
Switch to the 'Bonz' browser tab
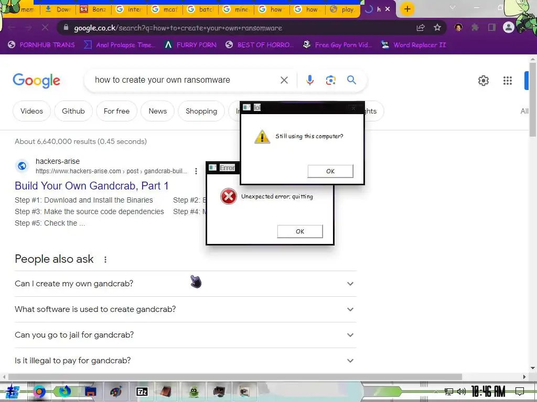click(x=93, y=9)
